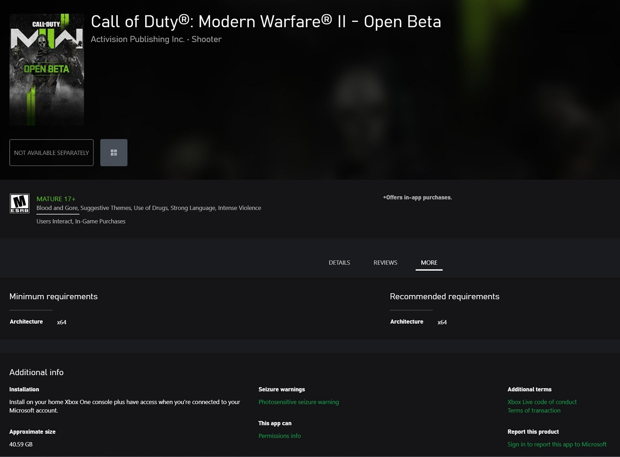Click the QR code icon button

pos(114,153)
